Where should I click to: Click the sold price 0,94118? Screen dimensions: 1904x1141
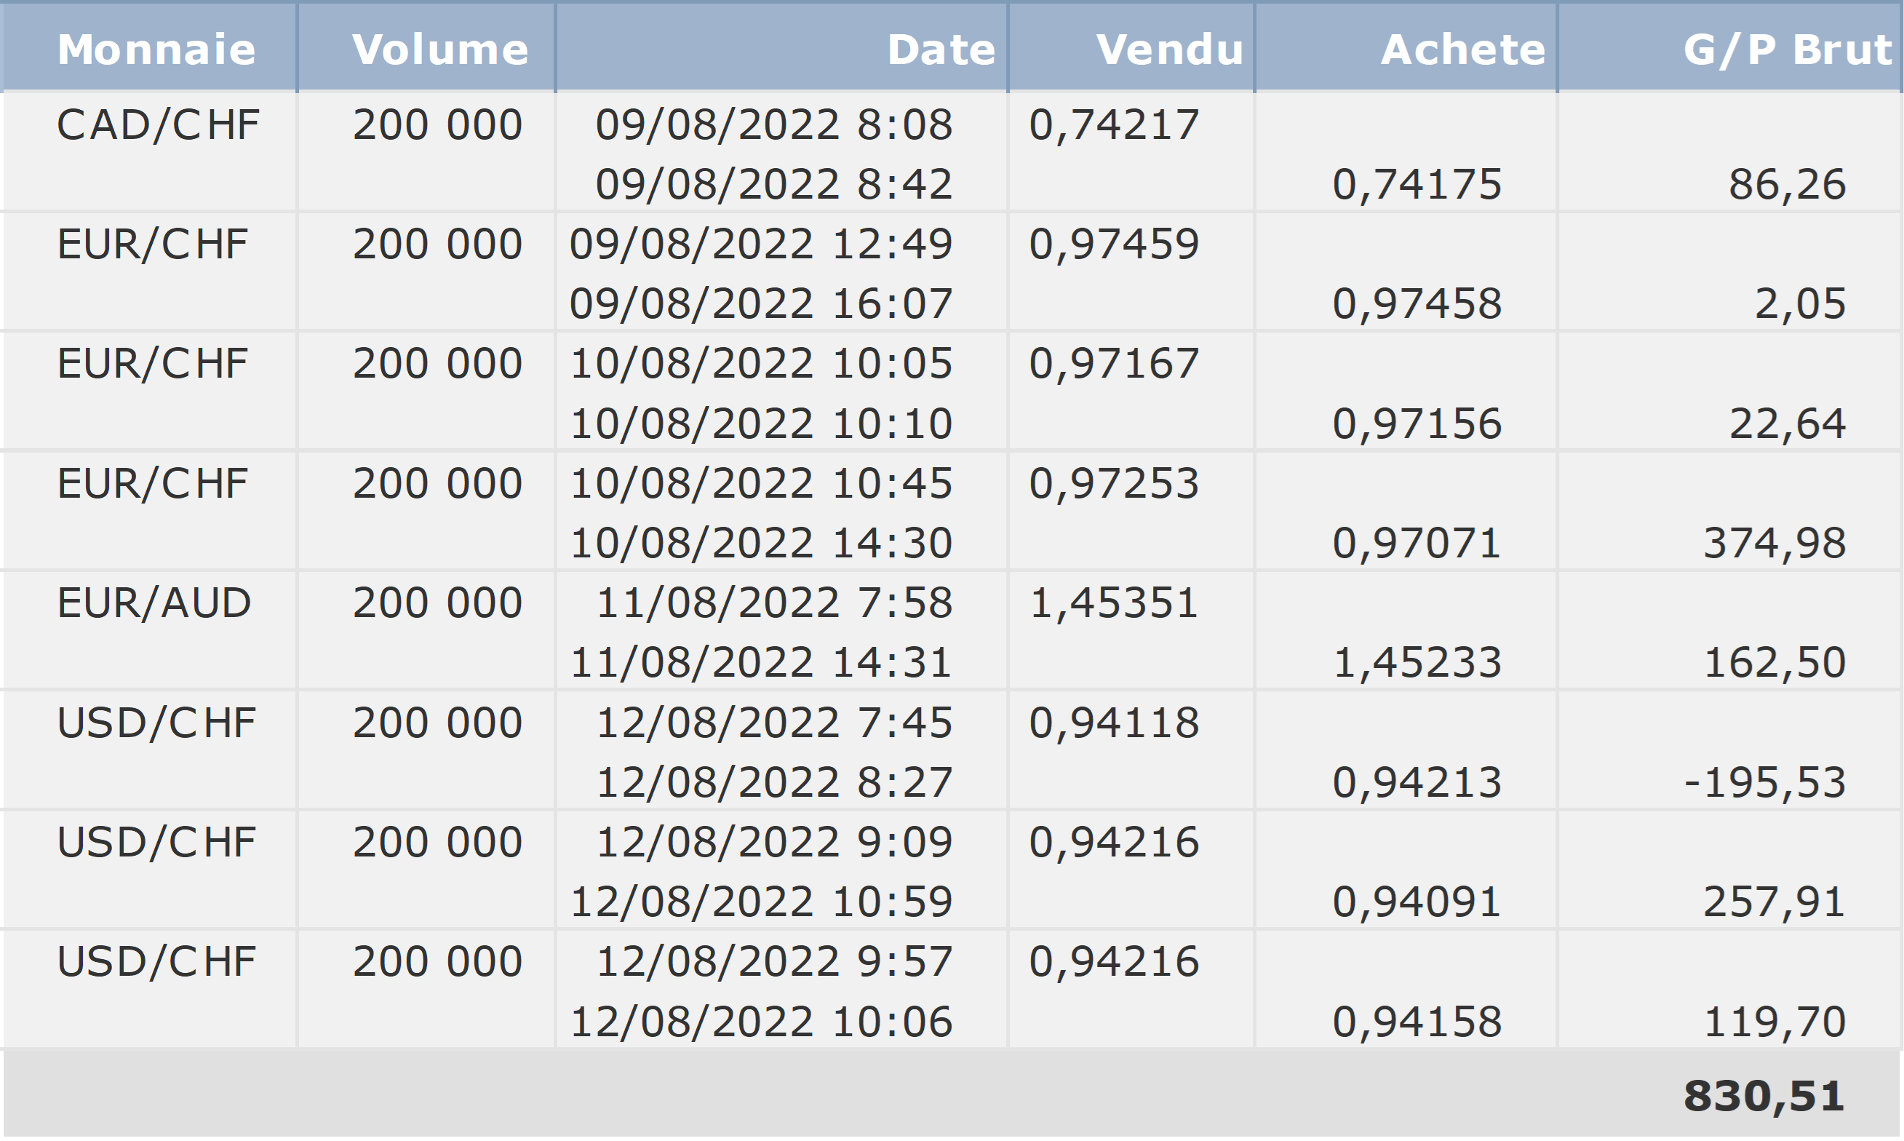[1114, 723]
